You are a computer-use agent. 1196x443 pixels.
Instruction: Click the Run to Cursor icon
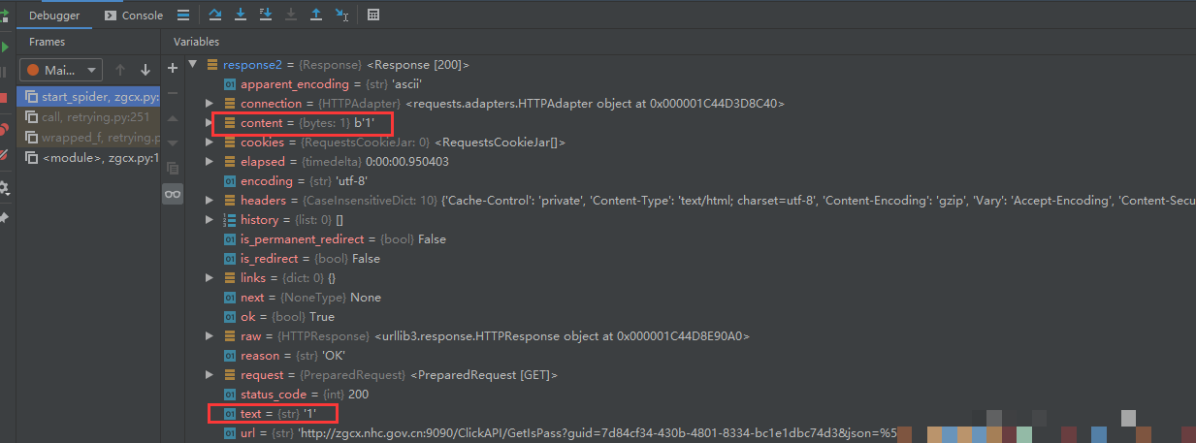coord(341,15)
